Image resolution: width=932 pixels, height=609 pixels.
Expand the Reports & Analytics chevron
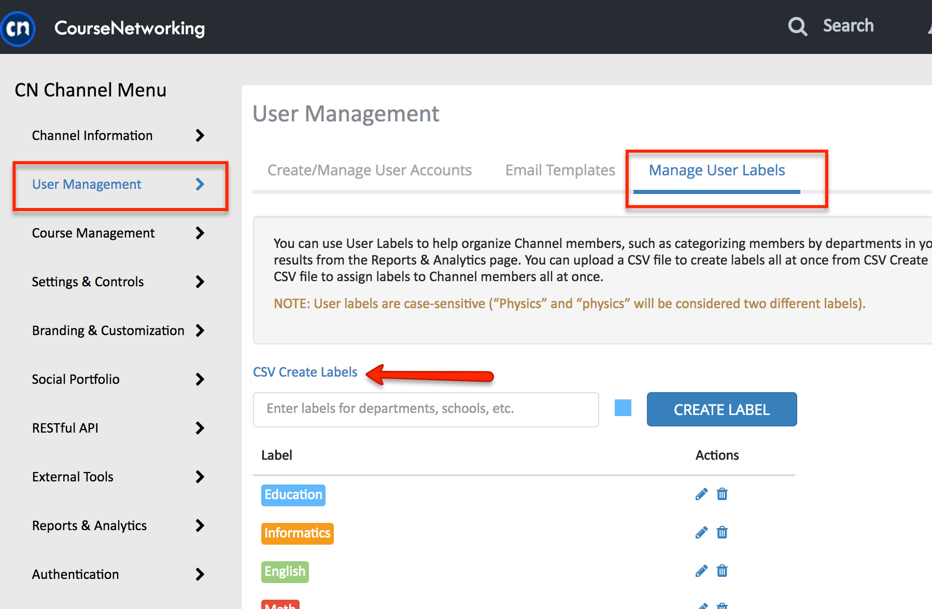pyautogui.click(x=200, y=525)
